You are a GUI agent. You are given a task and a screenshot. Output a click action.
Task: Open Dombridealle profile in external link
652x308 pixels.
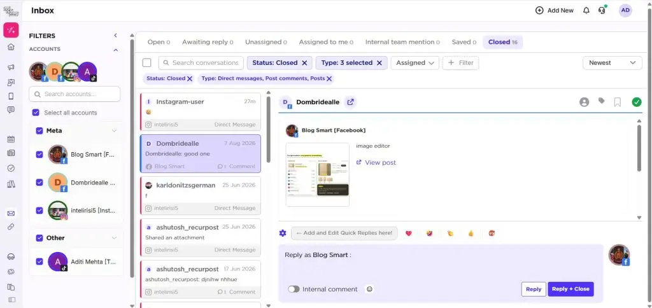point(351,102)
